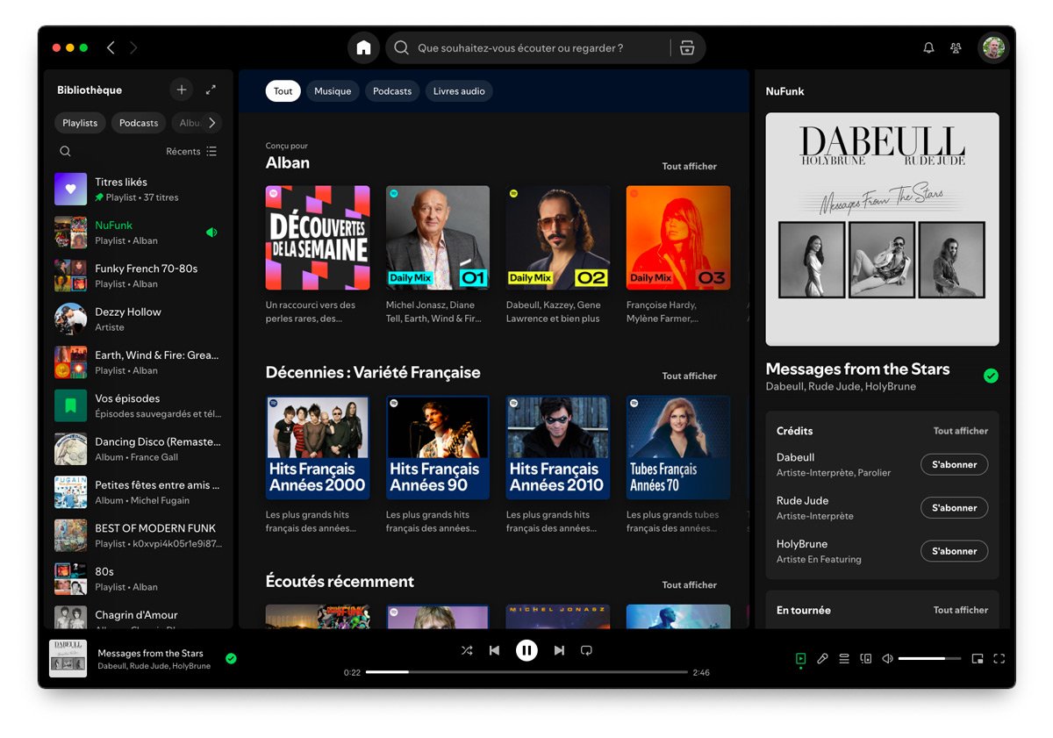Click the bottom bar album art thumbnail
The image size is (1053, 738).
click(68, 658)
